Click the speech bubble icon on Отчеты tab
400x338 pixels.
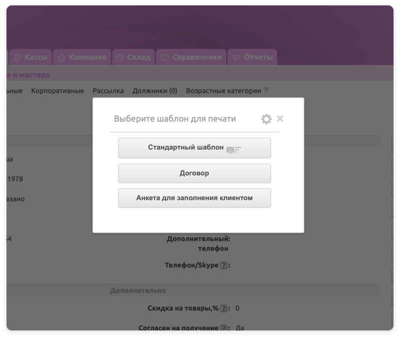(x=235, y=58)
